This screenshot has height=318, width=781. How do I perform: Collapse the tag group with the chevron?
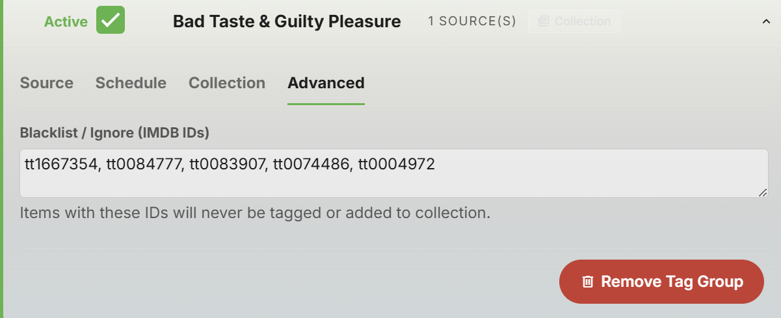(766, 21)
